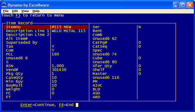Click the Unused6 62 label
Screen dimensions: 195x112
click(x=105, y=39)
